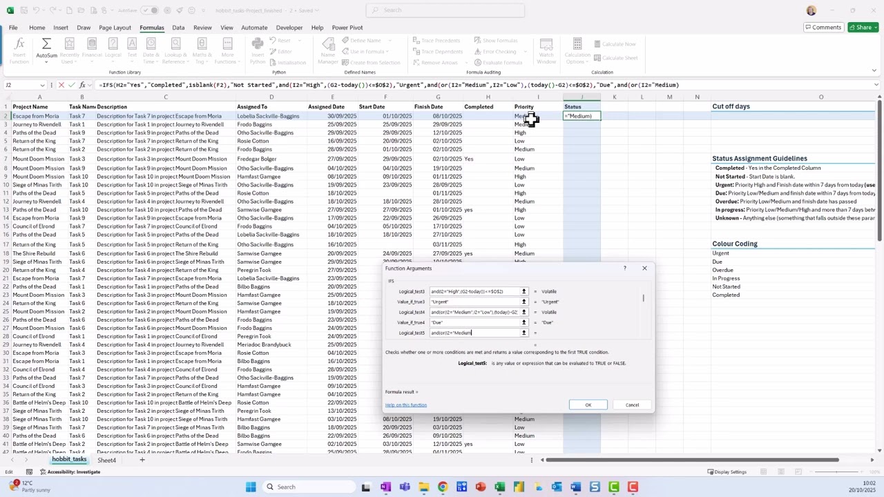This screenshot has height=497, width=884.
Task: Click the Display Settings status bar item
Action: coord(727,472)
